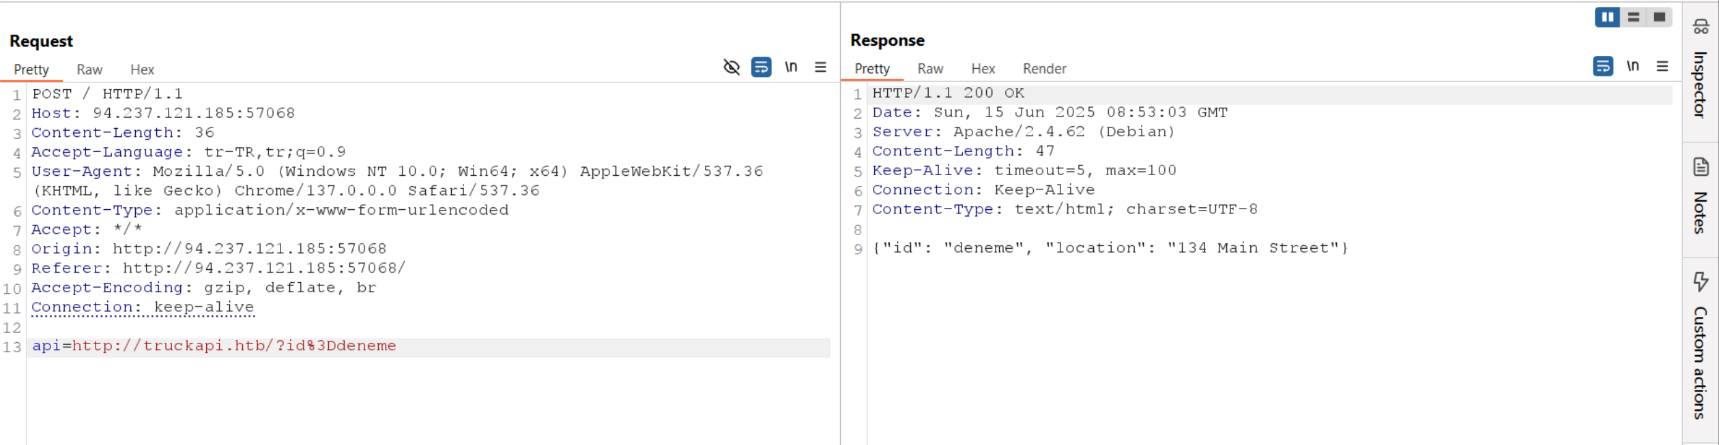Show \n characters in Response panel

[x=1633, y=67]
